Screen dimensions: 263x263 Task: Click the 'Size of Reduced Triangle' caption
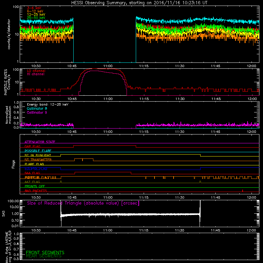tap(83, 203)
